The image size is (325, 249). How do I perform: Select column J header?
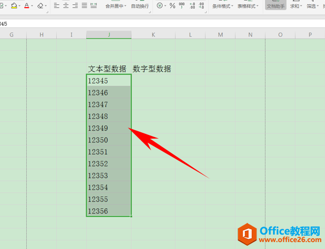pos(109,35)
